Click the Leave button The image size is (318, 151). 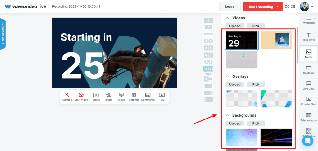[229, 6]
